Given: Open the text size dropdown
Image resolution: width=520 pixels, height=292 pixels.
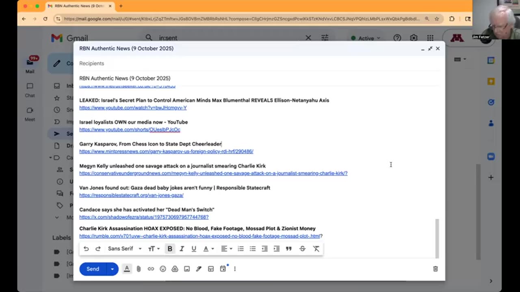Looking at the screenshot, I should point(154,249).
